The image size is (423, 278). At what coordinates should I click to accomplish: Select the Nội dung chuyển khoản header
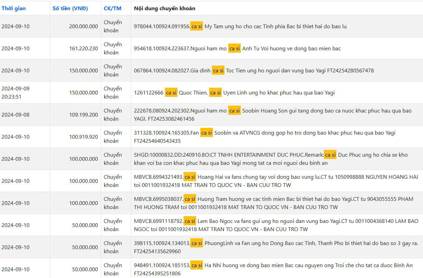point(165,8)
